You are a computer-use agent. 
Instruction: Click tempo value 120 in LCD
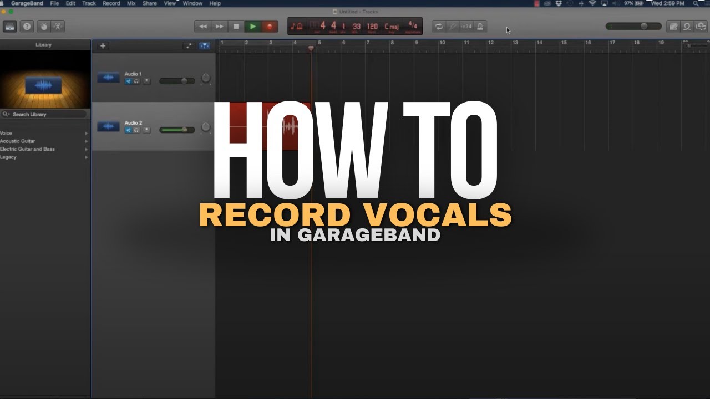tap(372, 26)
